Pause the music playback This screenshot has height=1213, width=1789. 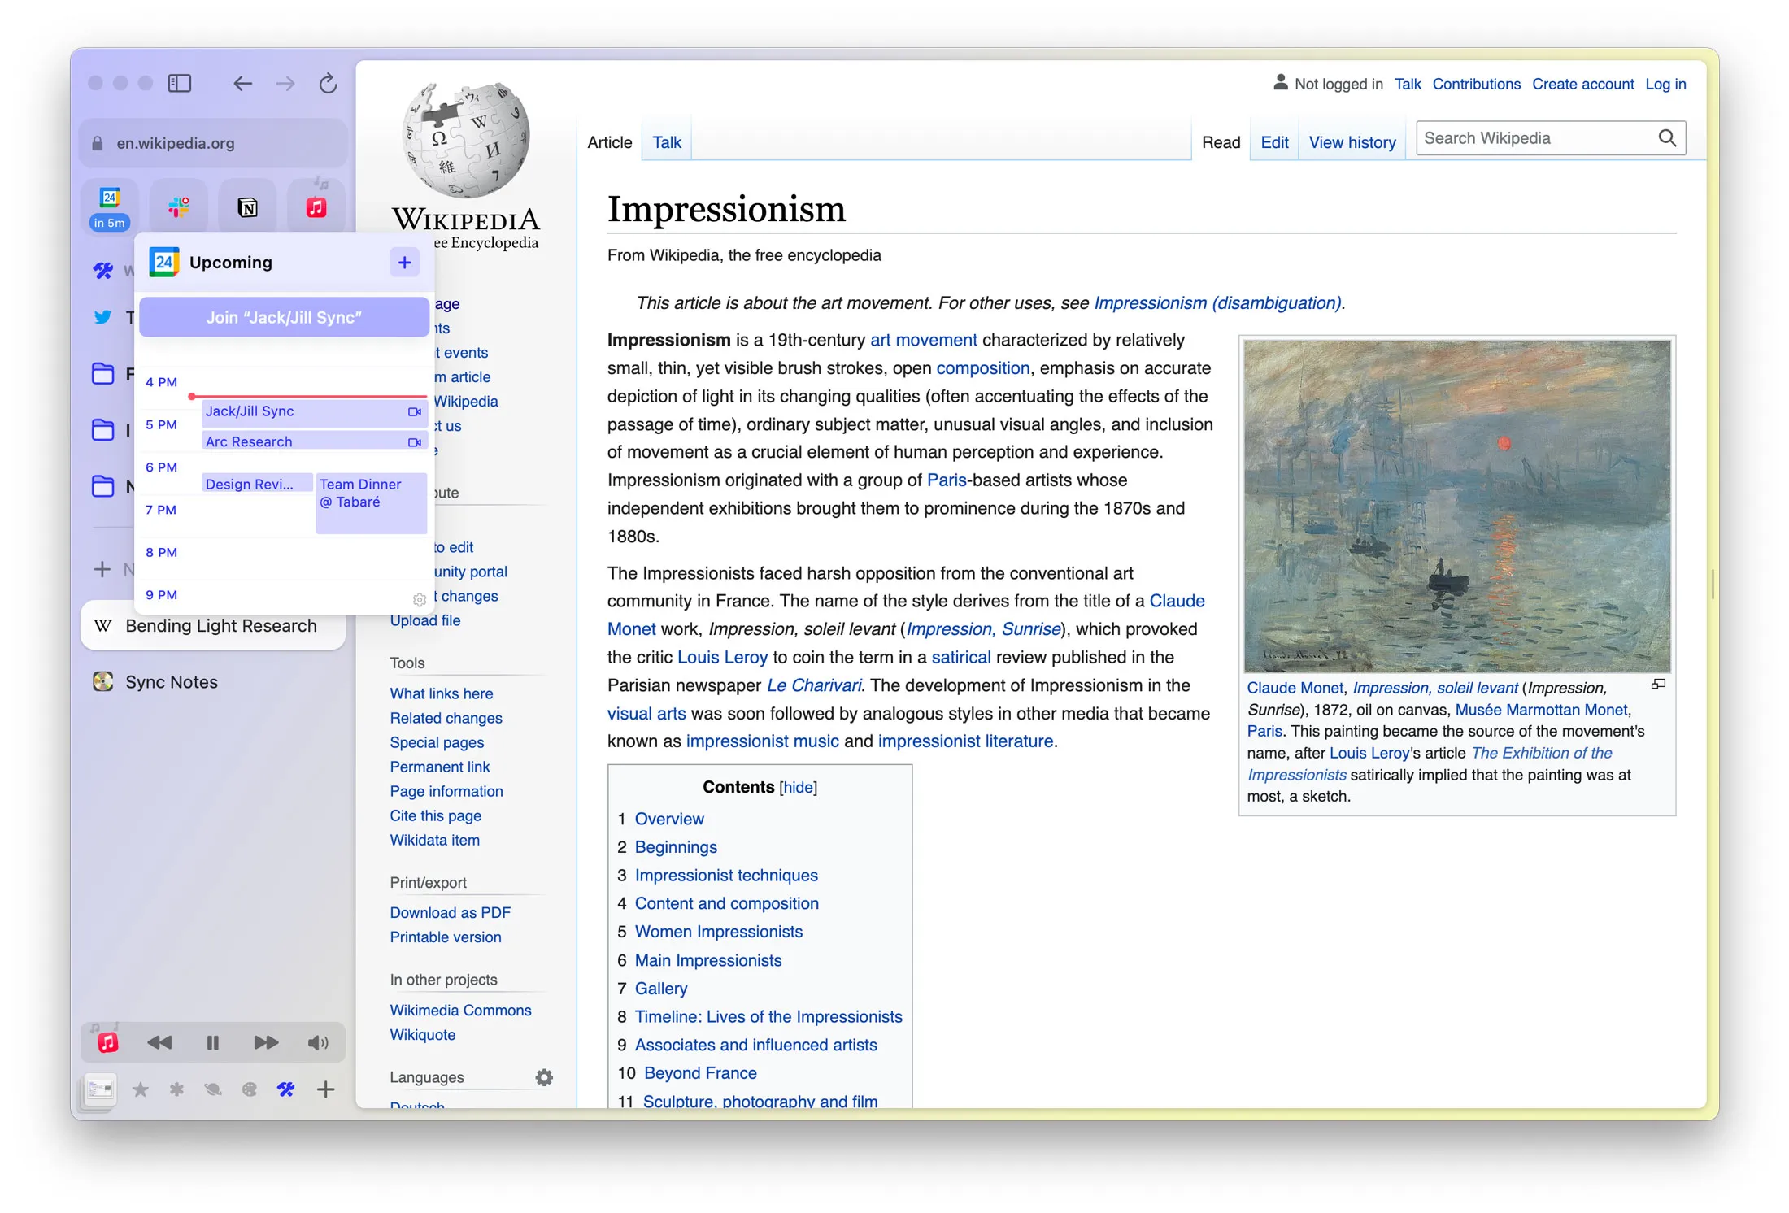(x=212, y=1042)
